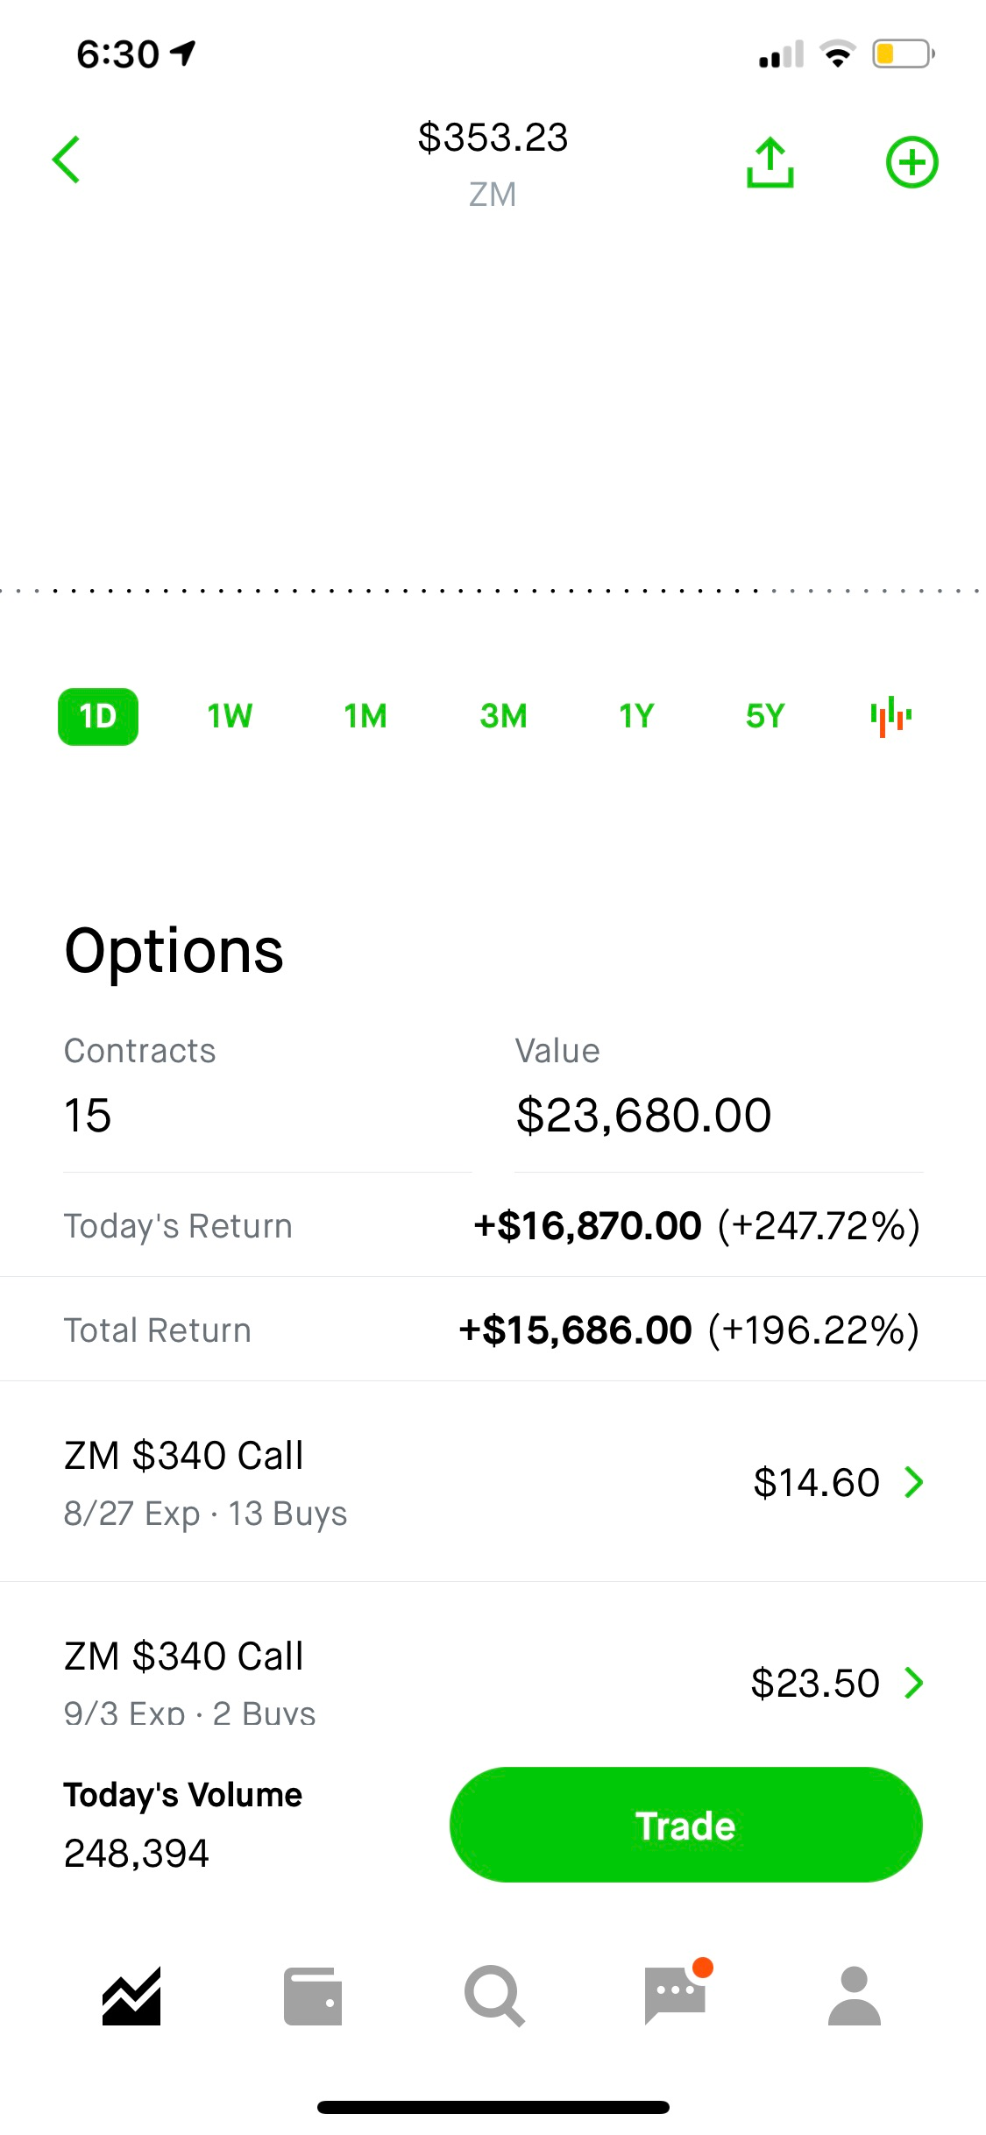Select the 1W chart range
Screen dimensions: 986x2135
click(x=230, y=717)
